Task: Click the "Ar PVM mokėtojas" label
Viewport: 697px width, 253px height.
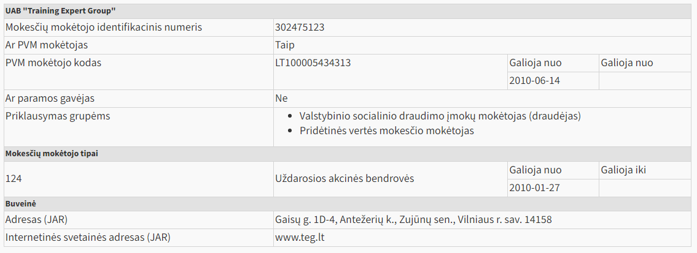Action: 46,45
